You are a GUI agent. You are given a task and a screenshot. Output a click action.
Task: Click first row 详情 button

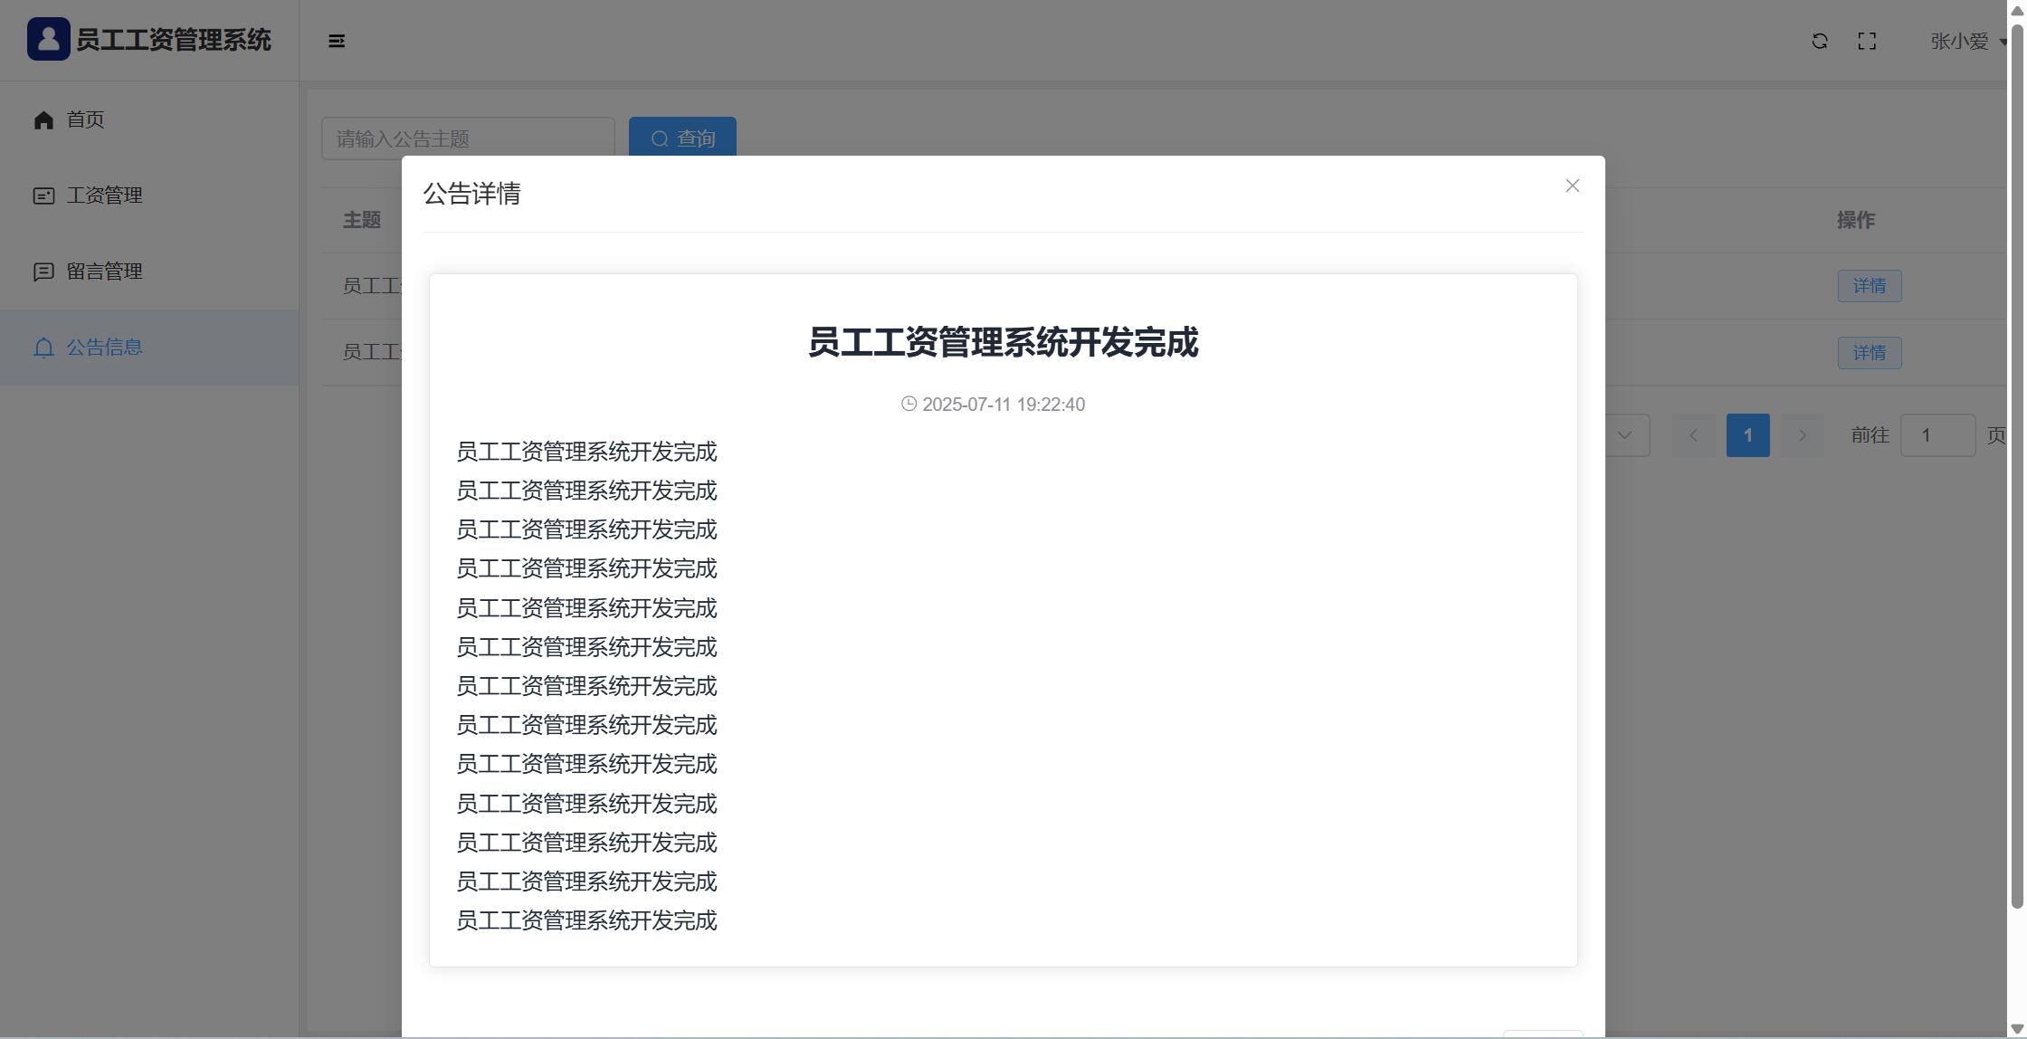1869,286
